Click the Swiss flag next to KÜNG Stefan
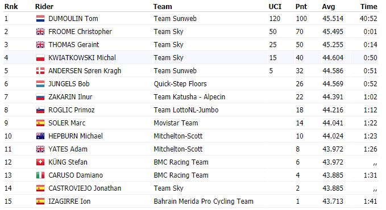The image size is (386, 210). coord(40,162)
